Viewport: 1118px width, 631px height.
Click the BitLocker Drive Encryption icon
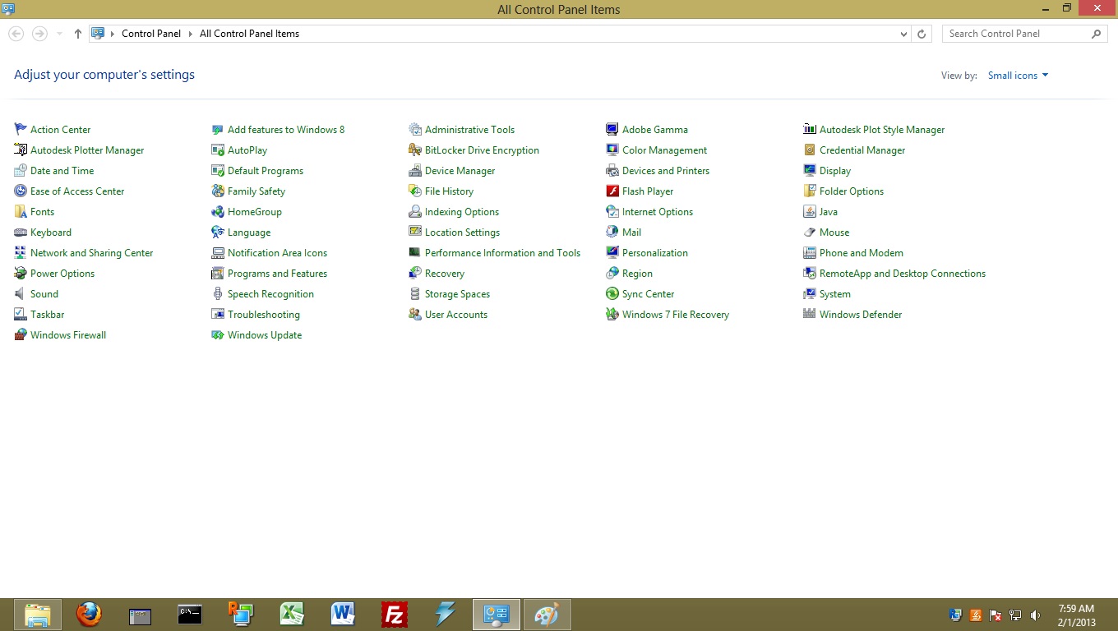tap(415, 150)
